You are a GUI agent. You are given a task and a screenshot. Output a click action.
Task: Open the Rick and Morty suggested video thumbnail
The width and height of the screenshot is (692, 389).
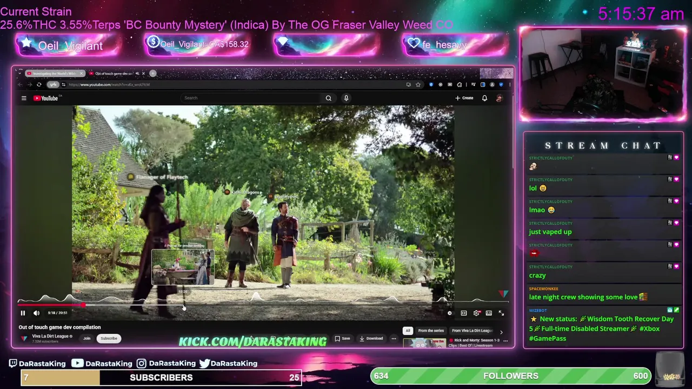coord(424,343)
